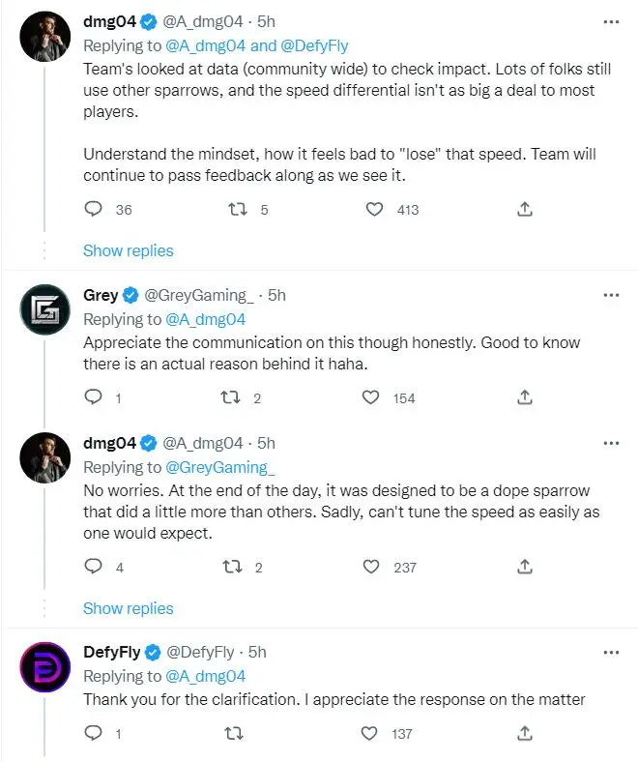The height and width of the screenshot is (762, 638).
Task: Show replies under the first tweet
Action: (x=129, y=250)
